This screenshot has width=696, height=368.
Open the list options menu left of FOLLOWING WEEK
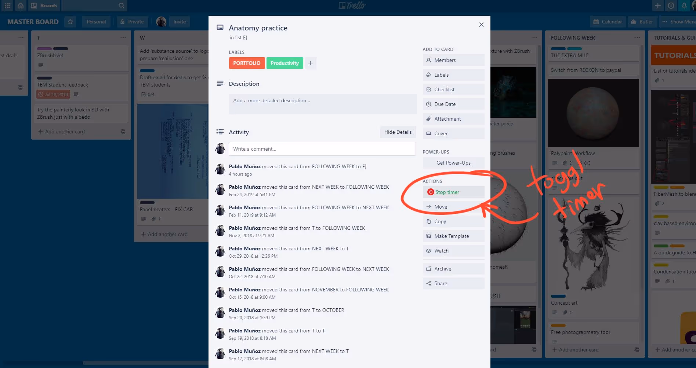535,38
